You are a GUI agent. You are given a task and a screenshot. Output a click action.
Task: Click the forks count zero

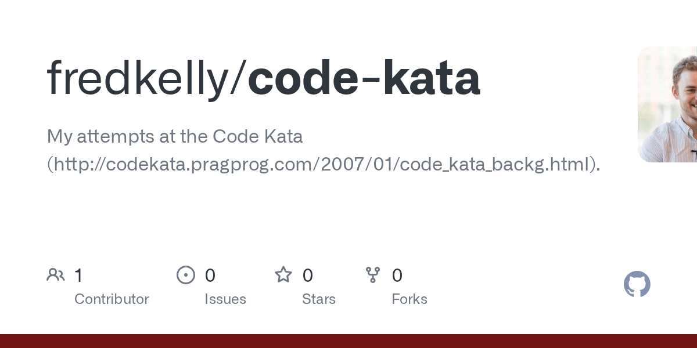397,275
